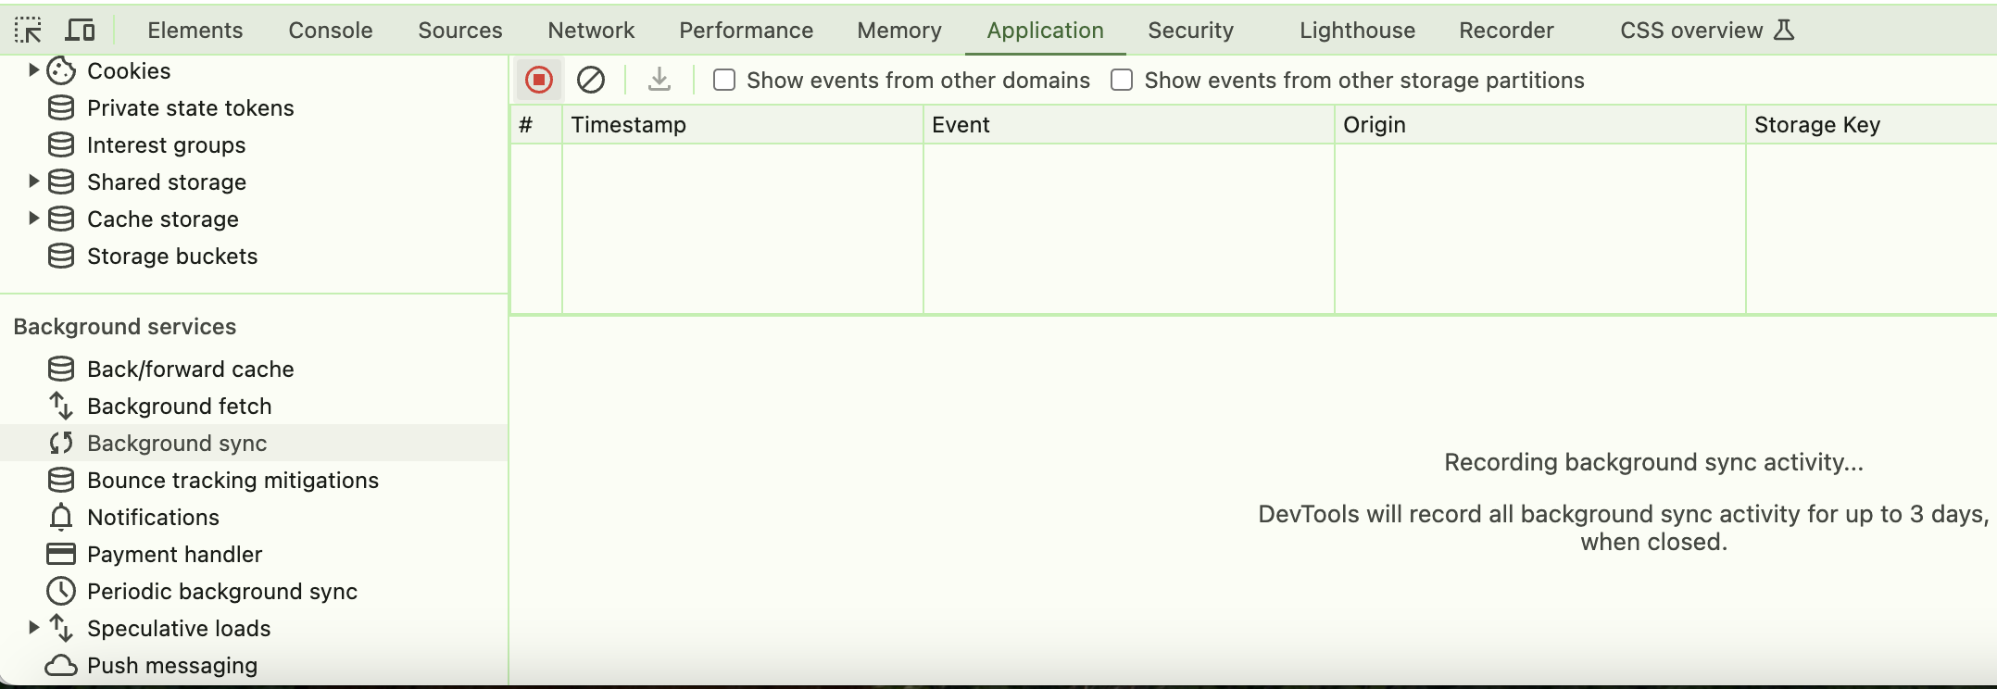Clear all recorded events
The width and height of the screenshot is (1997, 689).
[591, 80]
